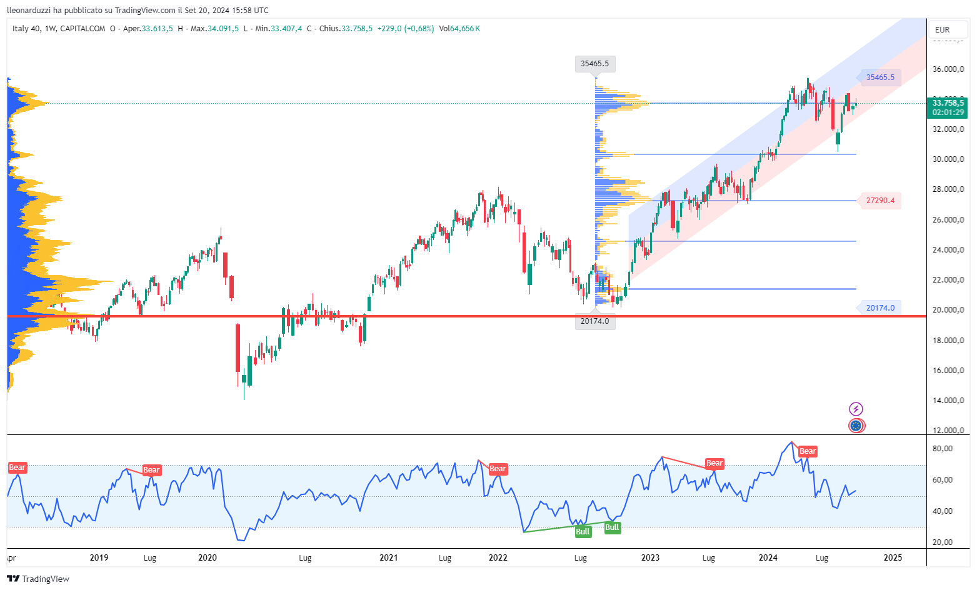Click the 24.000,0 price axis label

coord(948,250)
